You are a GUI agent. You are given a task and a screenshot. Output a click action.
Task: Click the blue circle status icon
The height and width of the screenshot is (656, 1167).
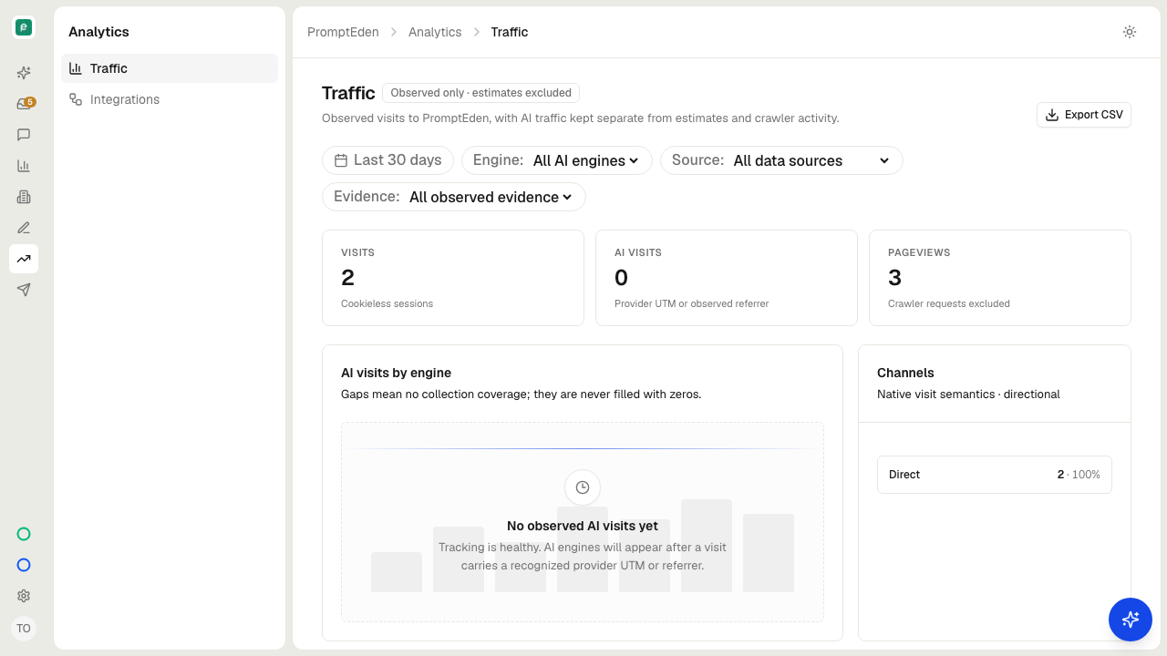pyautogui.click(x=24, y=565)
